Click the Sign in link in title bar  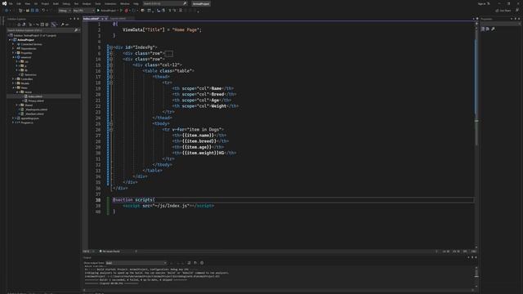pyautogui.click(x=483, y=3)
